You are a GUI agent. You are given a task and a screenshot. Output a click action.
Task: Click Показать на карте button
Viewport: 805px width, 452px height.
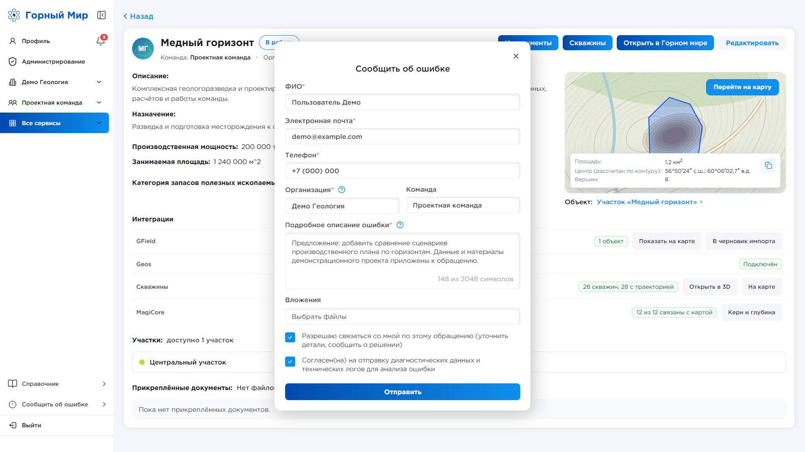tap(667, 241)
